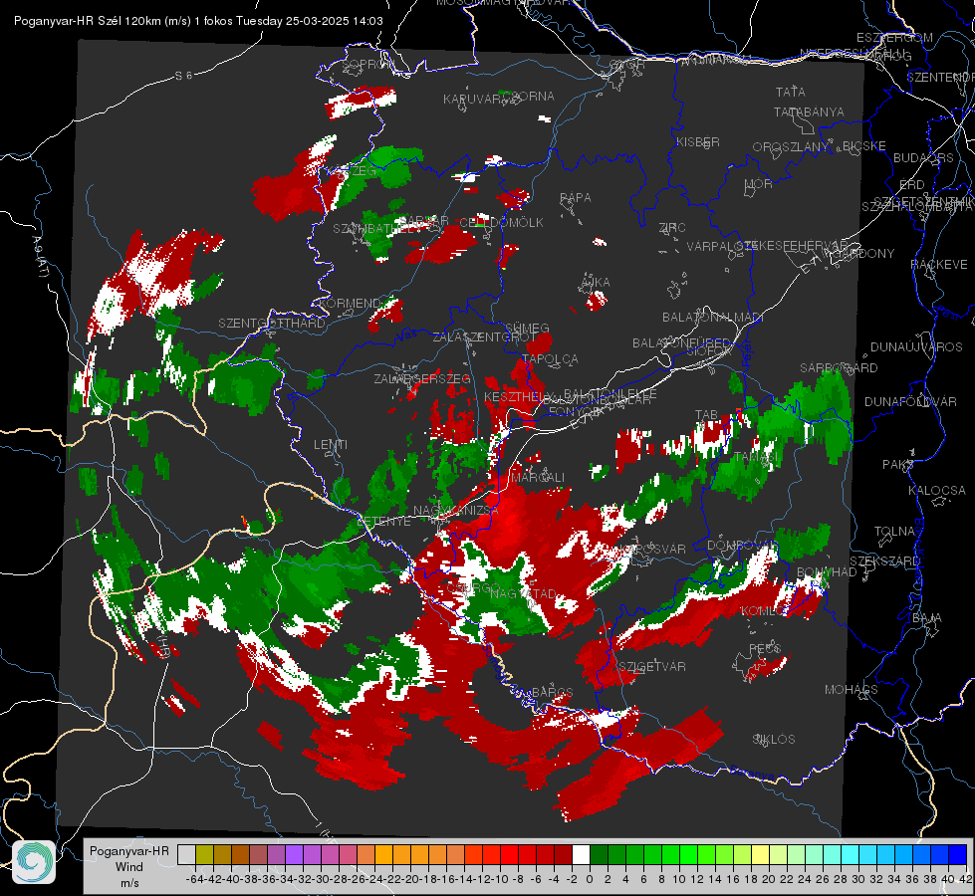Pick the purple -34 swatch in the legend
The width and height of the screenshot is (975, 896).
tap(294, 854)
